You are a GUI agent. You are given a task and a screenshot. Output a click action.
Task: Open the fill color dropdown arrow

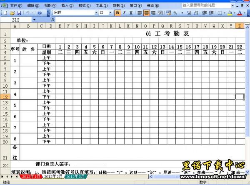[x=234, y=13]
